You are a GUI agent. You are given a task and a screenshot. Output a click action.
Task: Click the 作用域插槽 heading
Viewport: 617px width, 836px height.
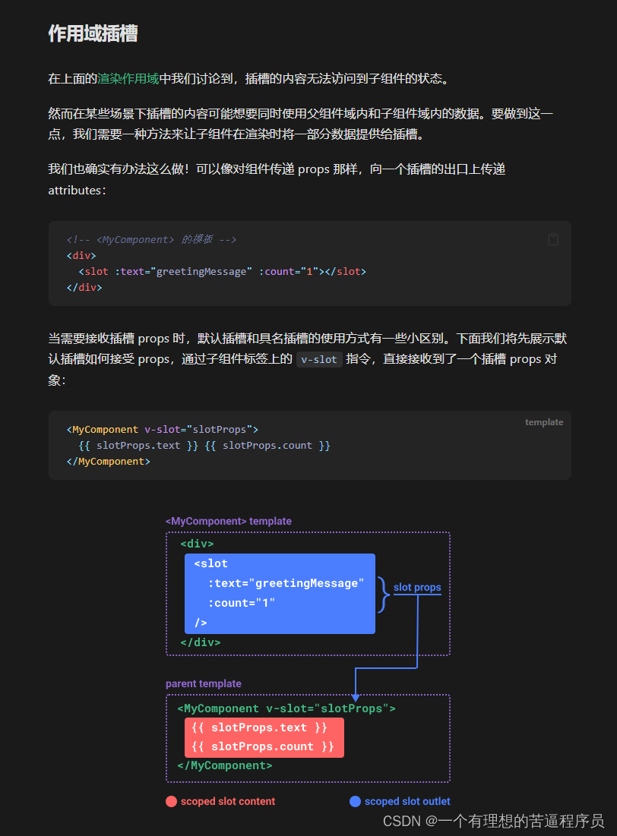coord(93,33)
